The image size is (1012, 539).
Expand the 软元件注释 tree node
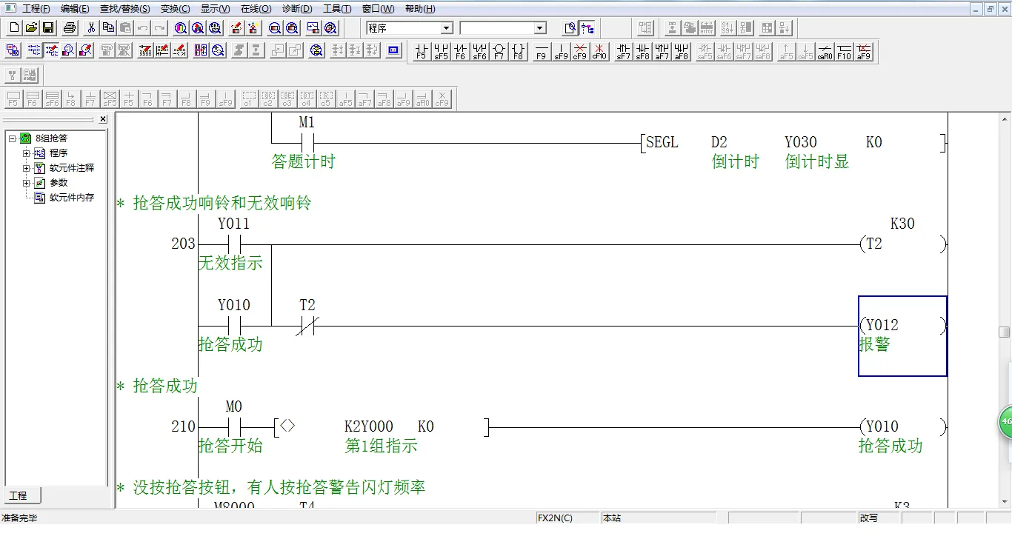pyautogui.click(x=27, y=168)
